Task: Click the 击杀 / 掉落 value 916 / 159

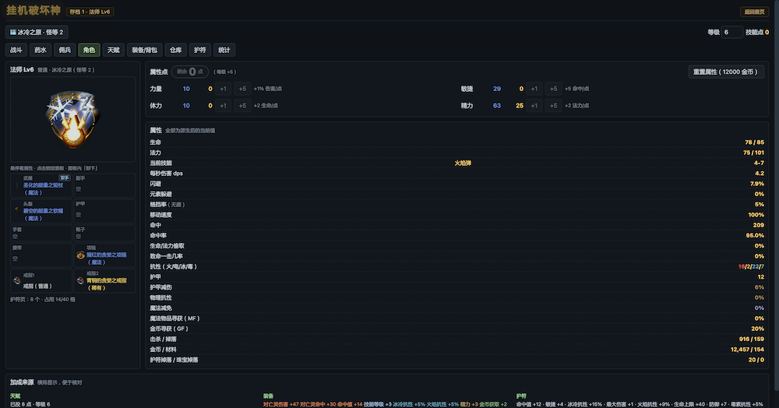Action: click(x=752, y=339)
